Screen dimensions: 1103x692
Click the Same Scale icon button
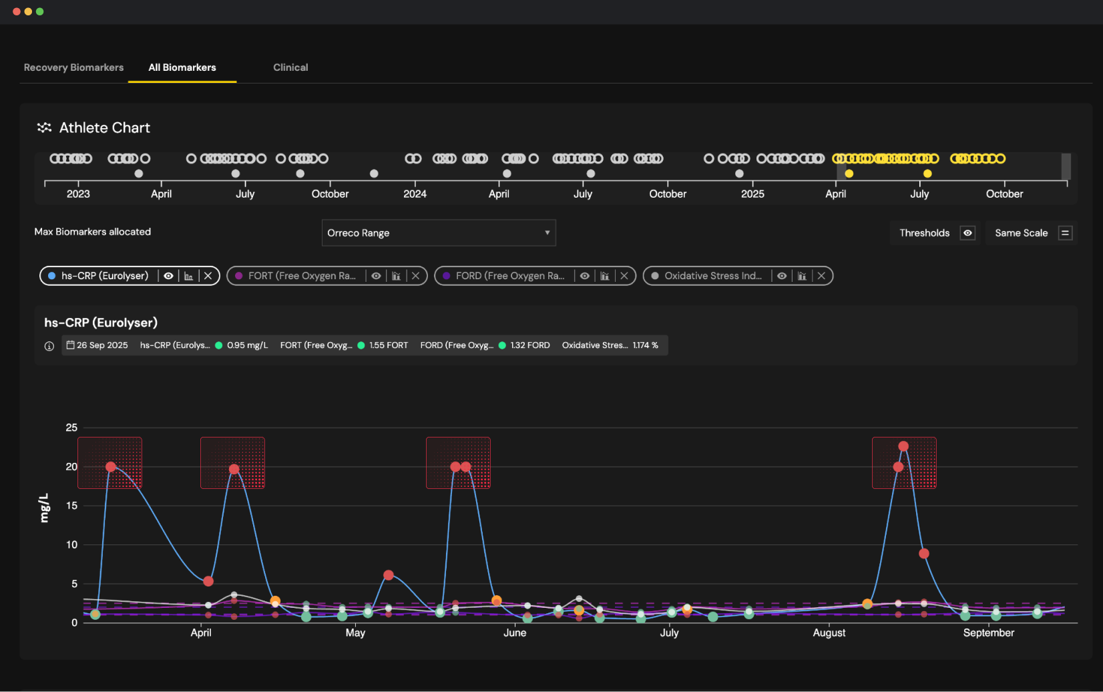(x=1064, y=232)
